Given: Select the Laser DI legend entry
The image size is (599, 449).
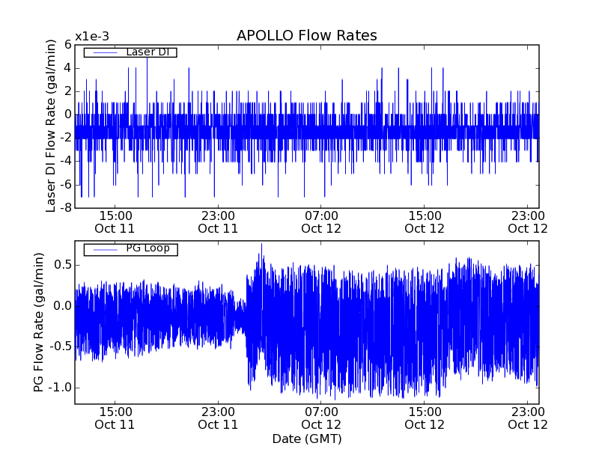Looking at the screenshot, I should coord(146,52).
